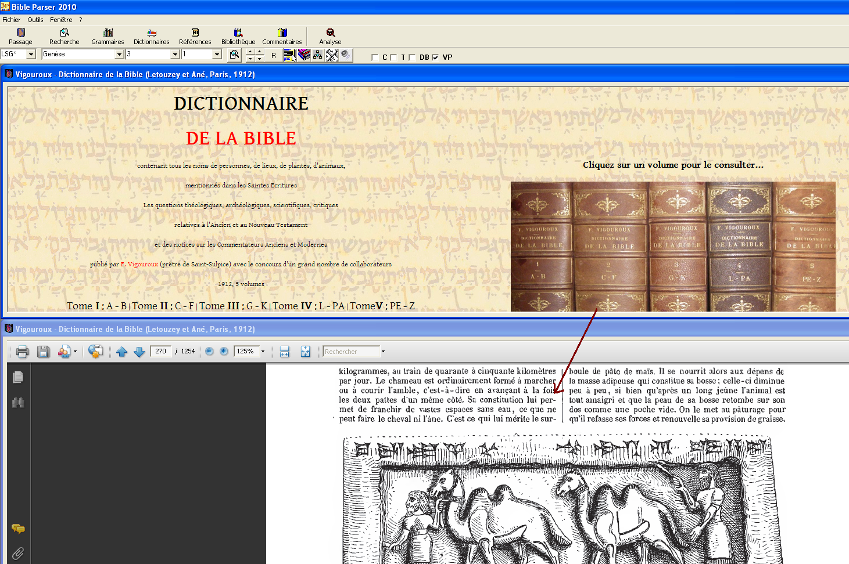The height and width of the screenshot is (564, 849).
Task: Open the Outils menu
Action: 35,20
